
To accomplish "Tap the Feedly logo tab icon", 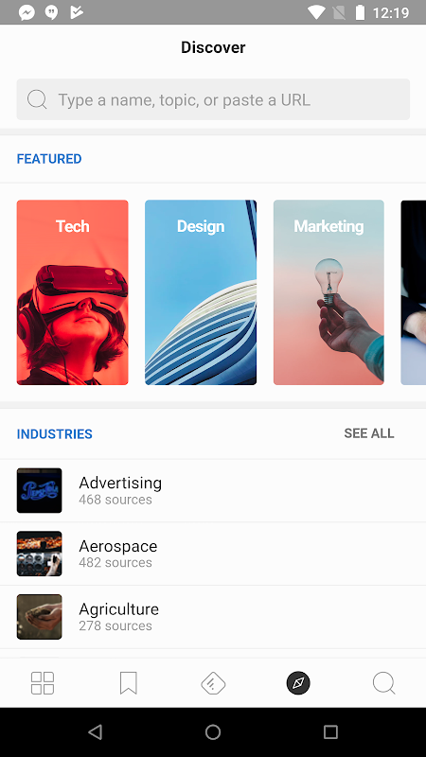I will pyautogui.click(x=213, y=683).
